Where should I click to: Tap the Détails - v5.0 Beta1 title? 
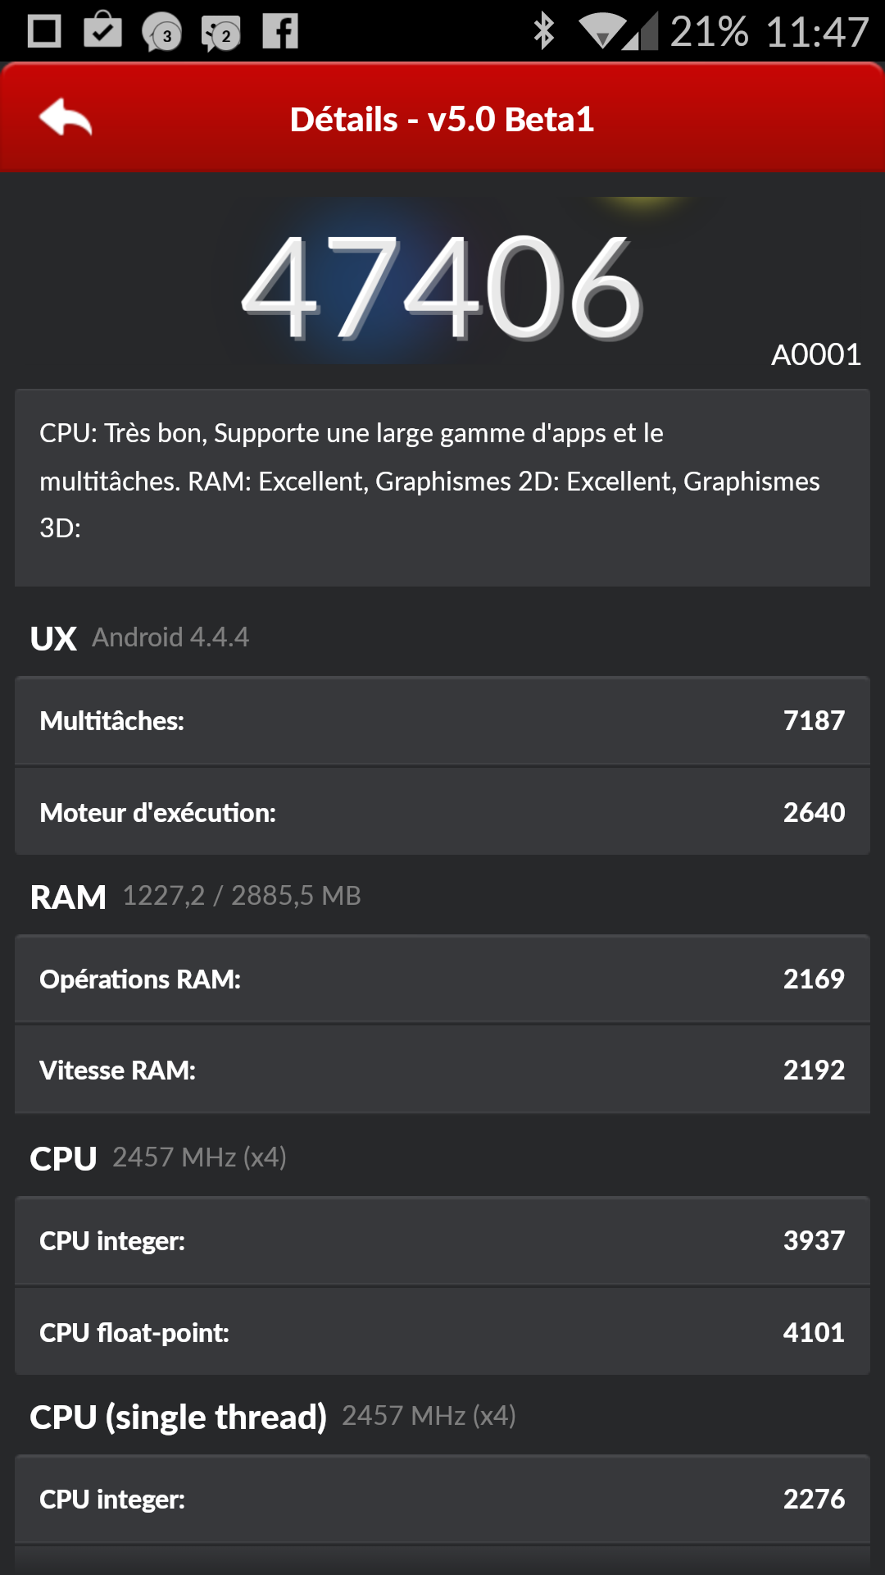442,120
